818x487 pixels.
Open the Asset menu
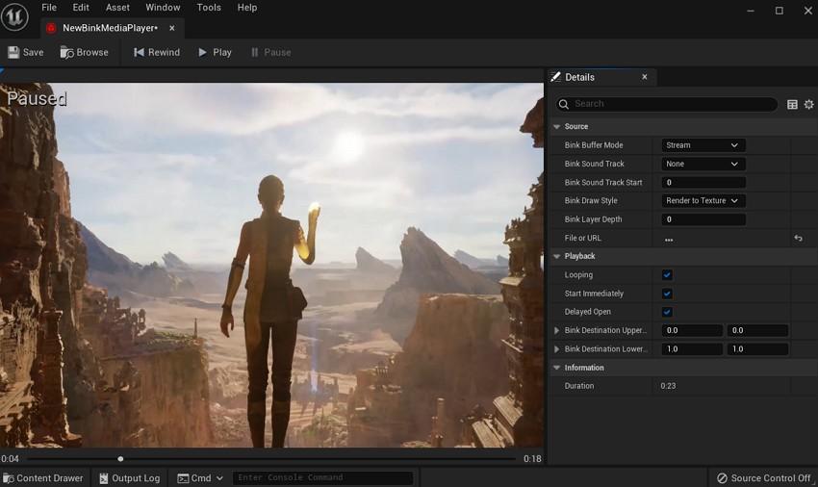[x=117, y=8]
